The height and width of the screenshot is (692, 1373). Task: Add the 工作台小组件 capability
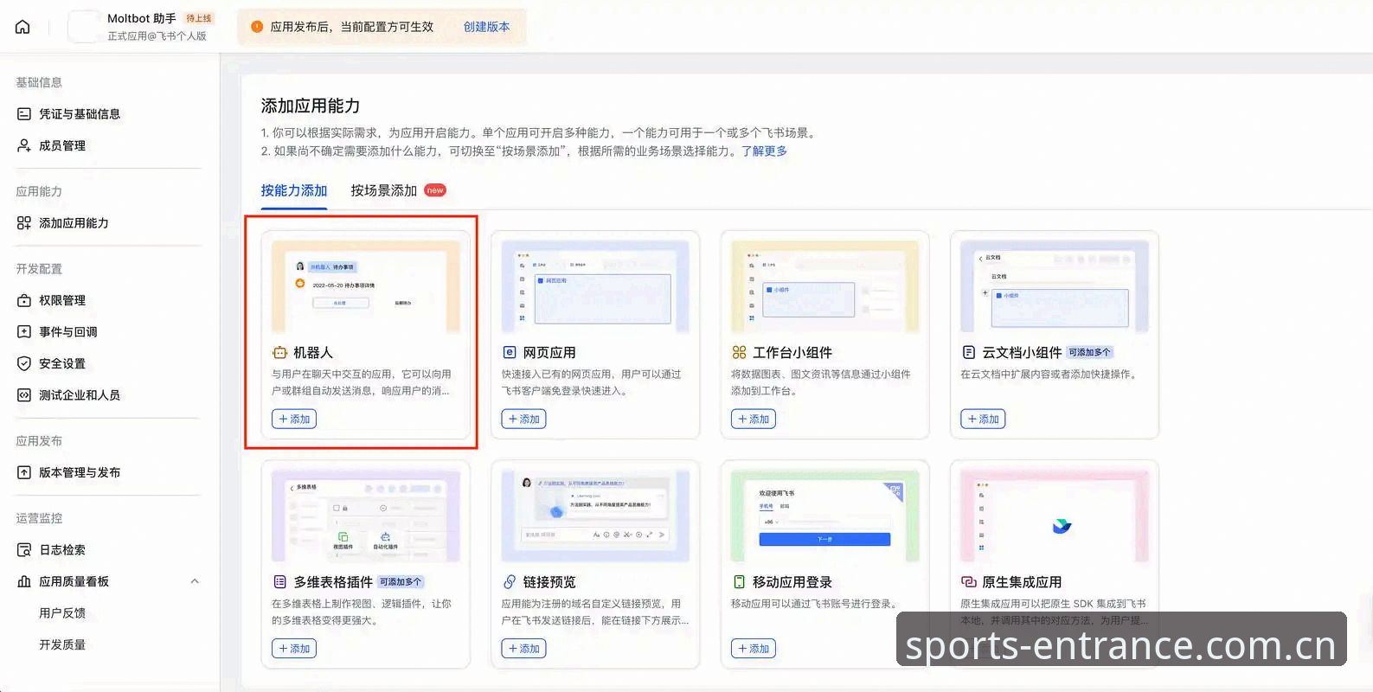(754, 419)
